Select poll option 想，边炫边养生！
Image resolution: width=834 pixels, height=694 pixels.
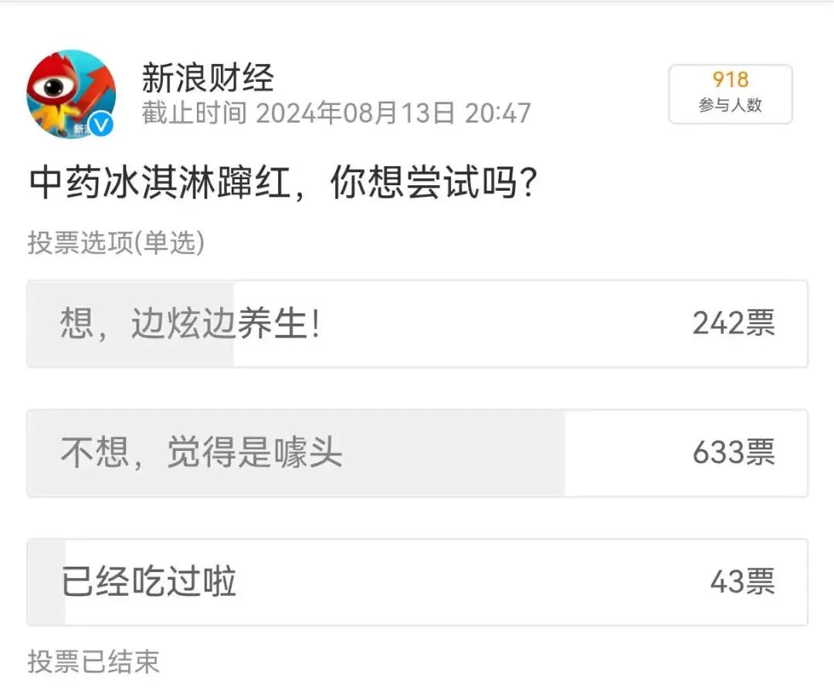click(418, 323)
